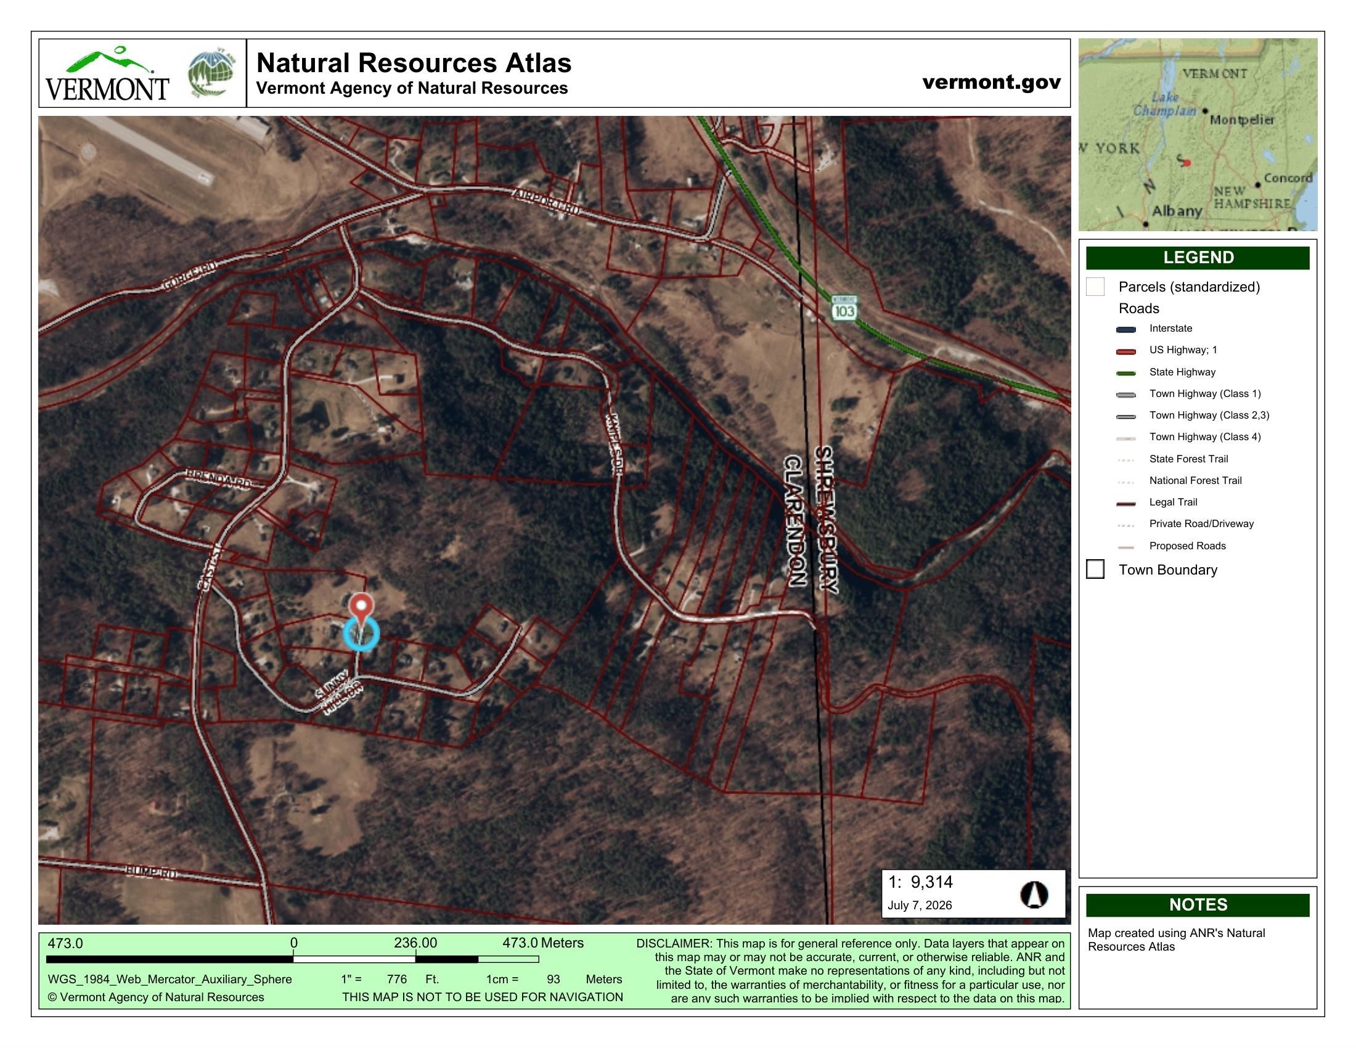Click the Interstate legend line symbol
The width and height of the screenshot is (1356, 1048).
pos(1125,330)
